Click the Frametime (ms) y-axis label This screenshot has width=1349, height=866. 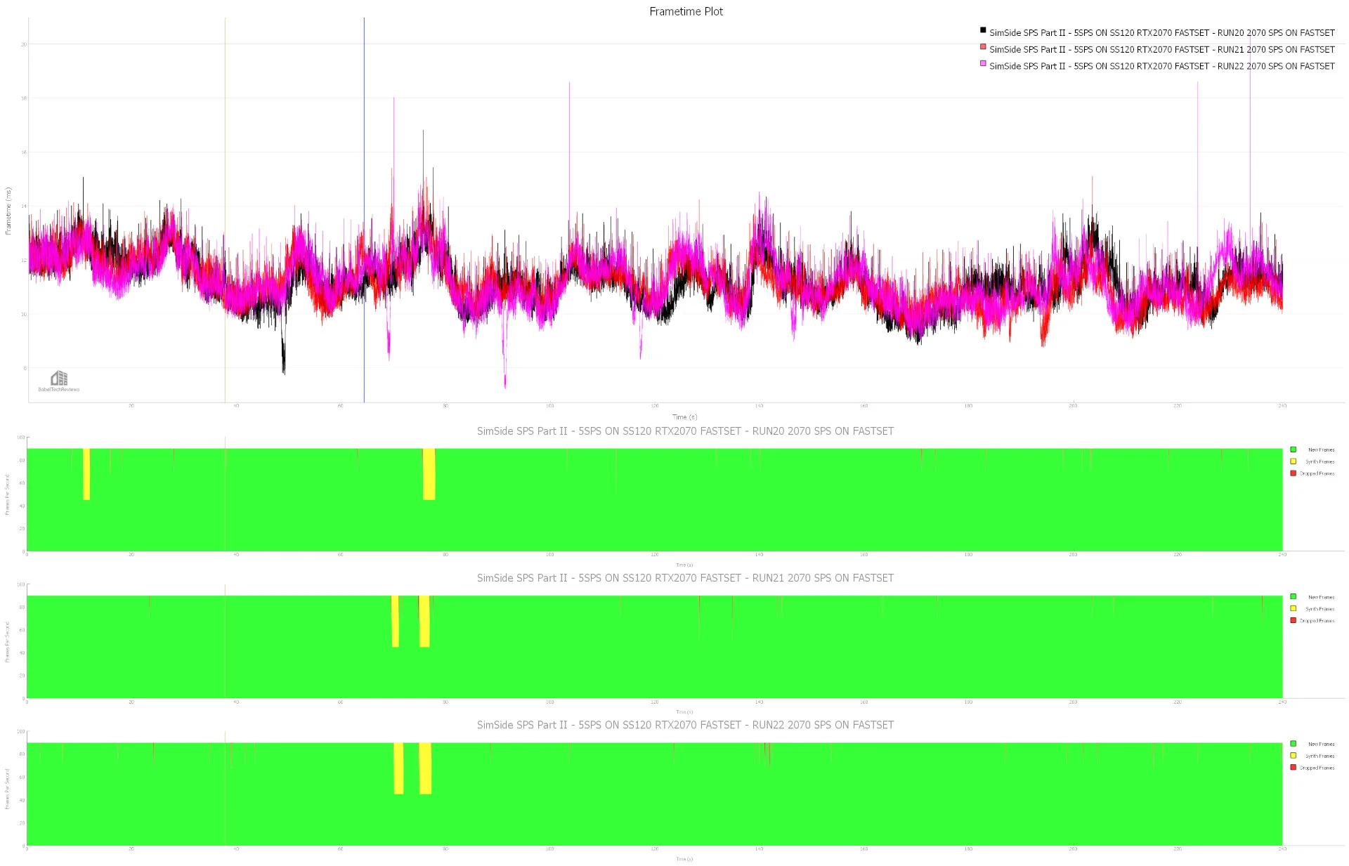pyautogui.click(x=8, y=211)
